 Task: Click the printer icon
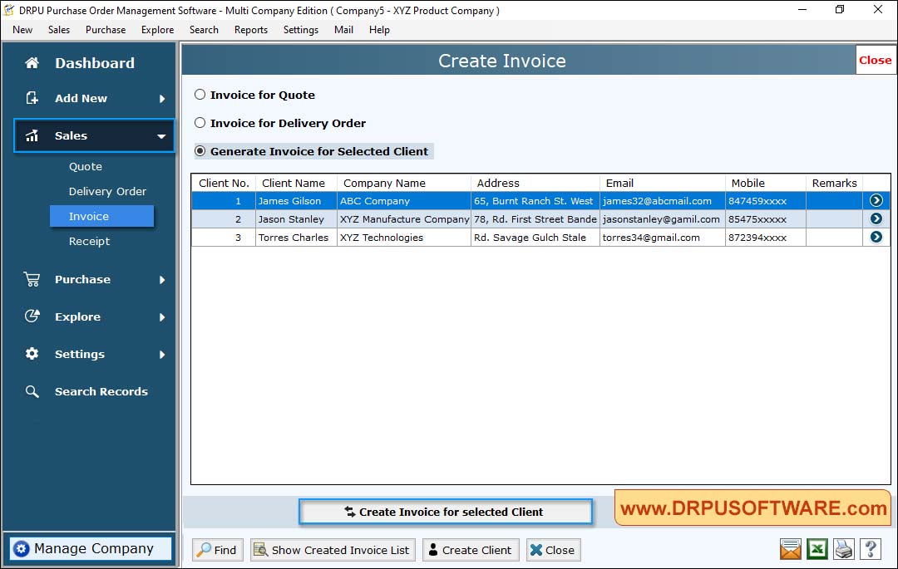pyautogui.click(x=844, y=550)
